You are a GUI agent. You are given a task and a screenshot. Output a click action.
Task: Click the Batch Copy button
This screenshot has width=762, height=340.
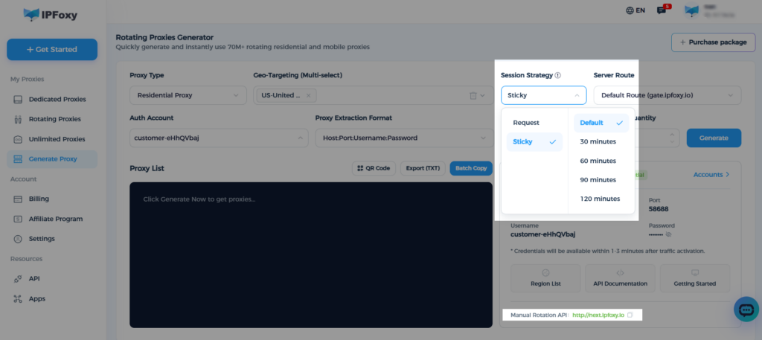click(471, 169)
